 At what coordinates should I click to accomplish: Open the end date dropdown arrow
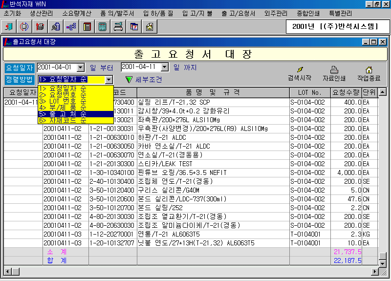[x=165, y=67]
